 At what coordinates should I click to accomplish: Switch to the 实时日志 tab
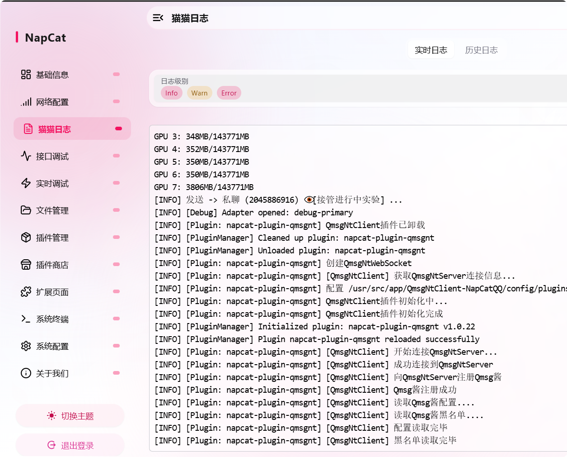(x=431, y=50)
